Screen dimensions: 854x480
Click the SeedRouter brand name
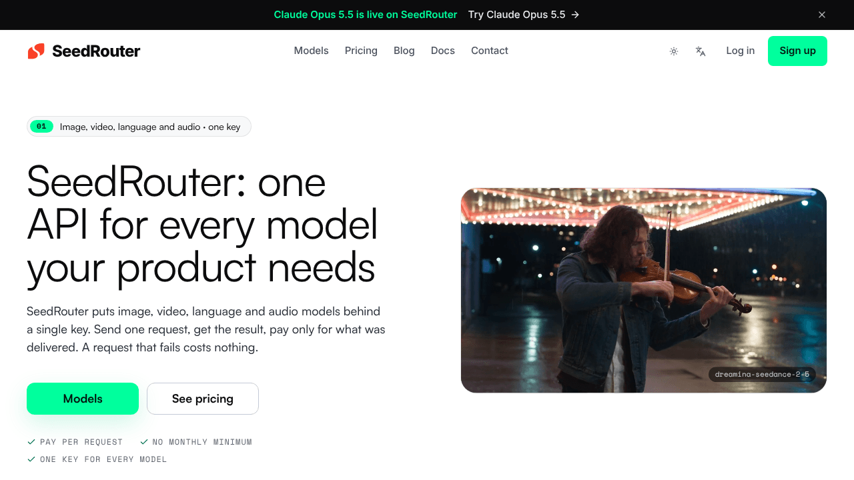pos(96,51)
